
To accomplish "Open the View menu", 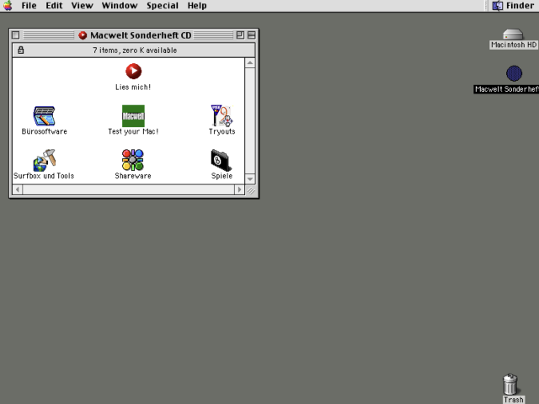I will pyautogui.click(x=83, y=6).
